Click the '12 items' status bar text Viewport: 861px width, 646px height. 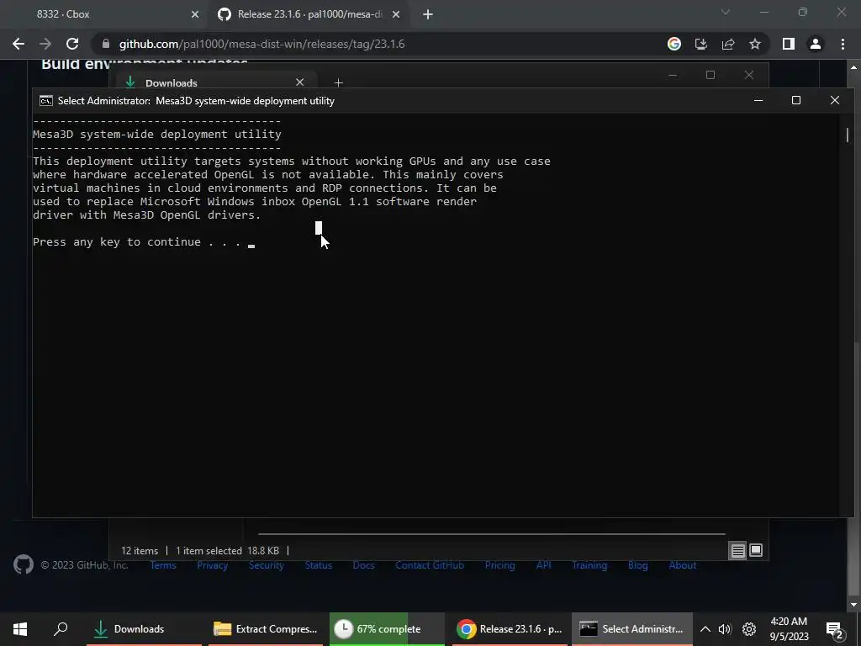(x=140, y=550)
